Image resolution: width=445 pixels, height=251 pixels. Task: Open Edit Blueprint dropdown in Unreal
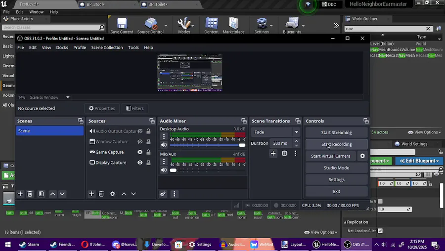[419, 161]
